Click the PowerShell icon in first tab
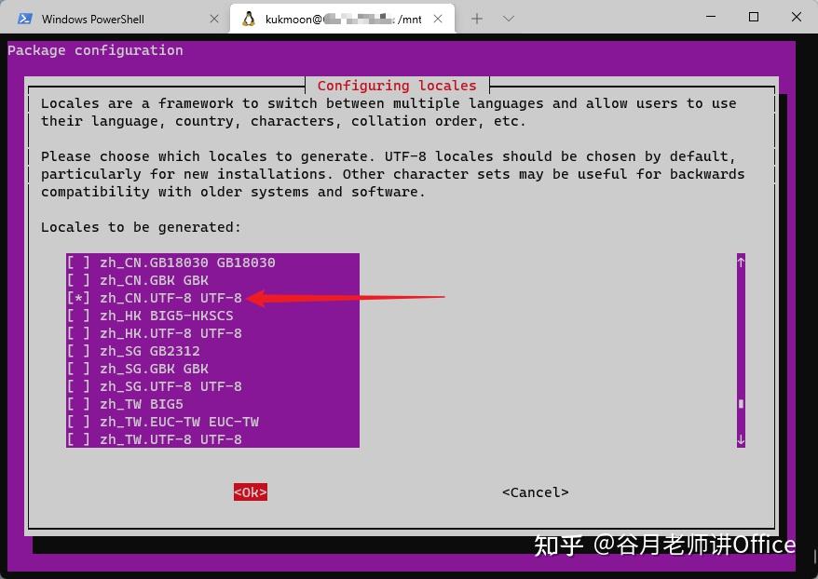 tap(25, 19)
